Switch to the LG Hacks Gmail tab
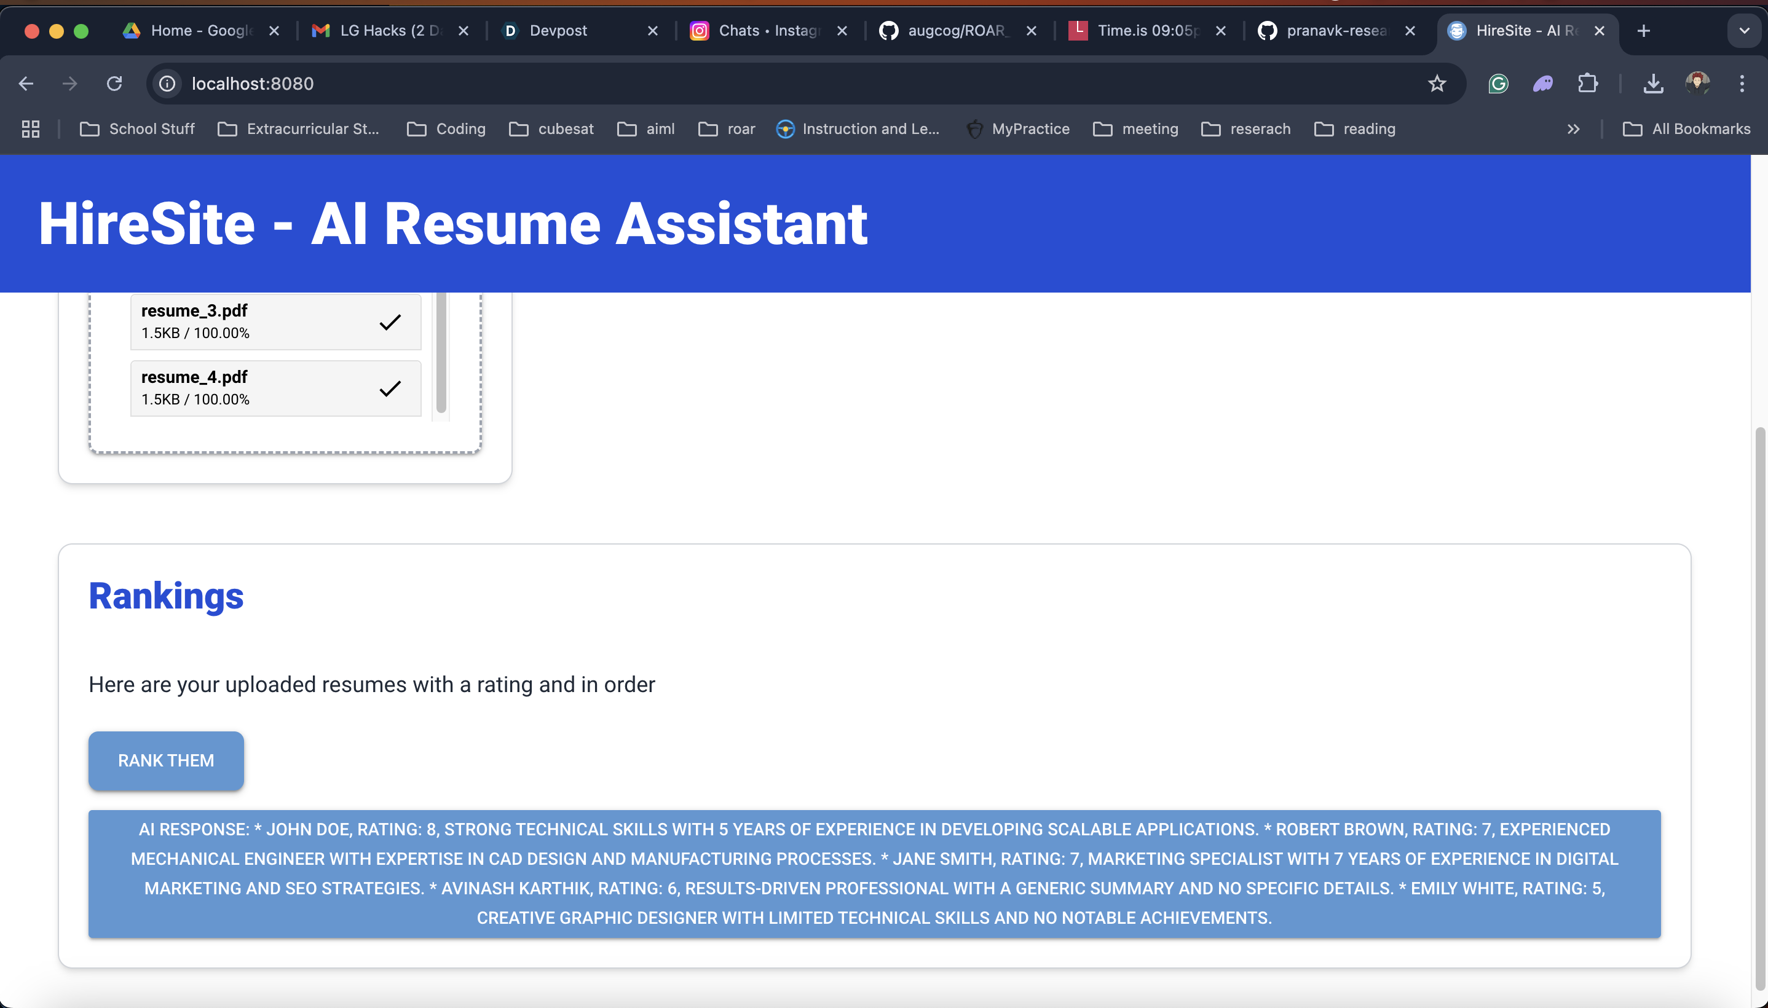1768x1008 pixels. point(381,31)
